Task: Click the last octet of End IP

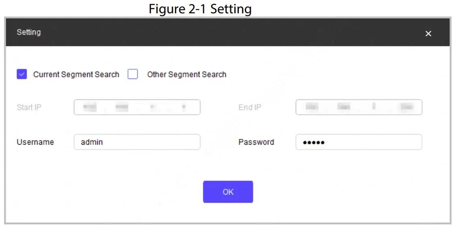Action: tap(406, 108)
